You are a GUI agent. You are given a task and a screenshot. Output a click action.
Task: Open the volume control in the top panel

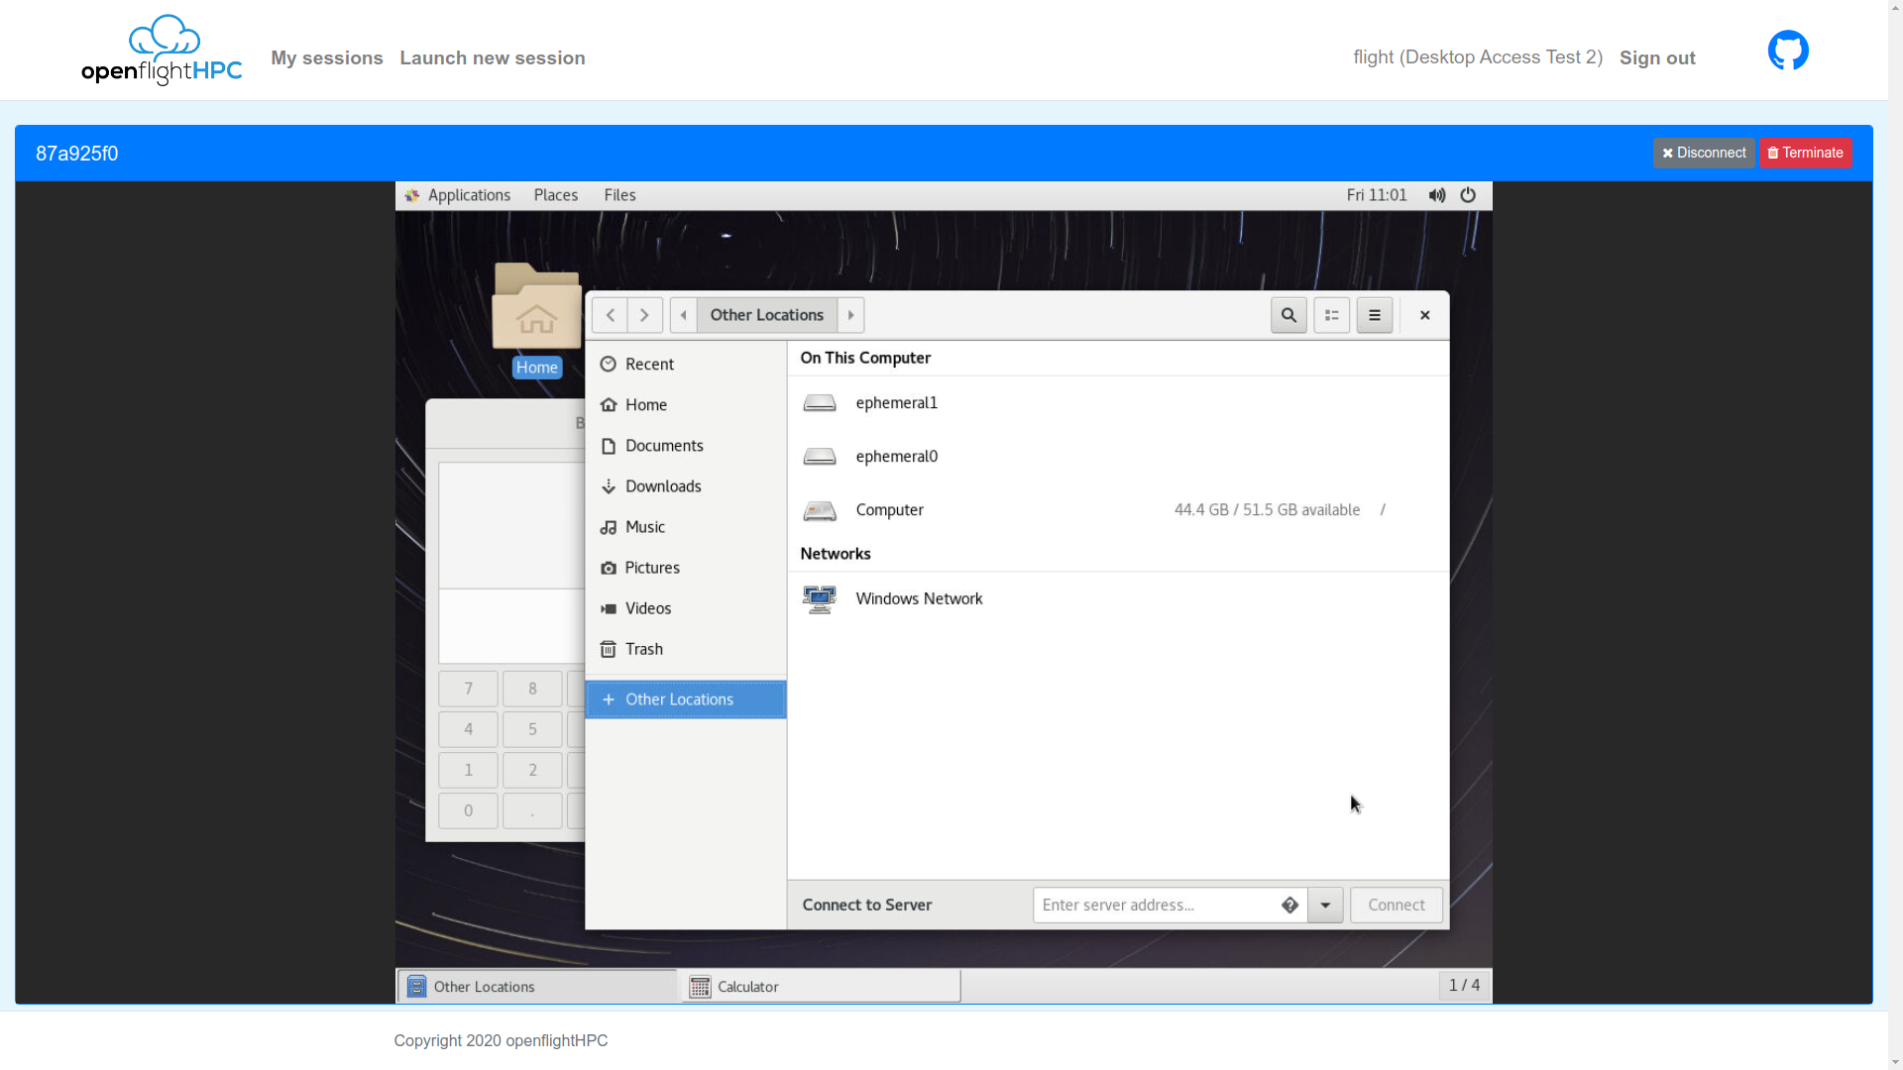(x=1436, y=195)
